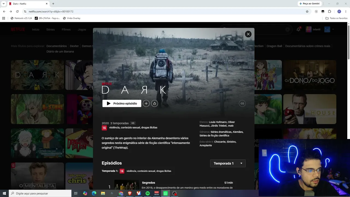View site information icon in address bar

[x=25, y=11]
